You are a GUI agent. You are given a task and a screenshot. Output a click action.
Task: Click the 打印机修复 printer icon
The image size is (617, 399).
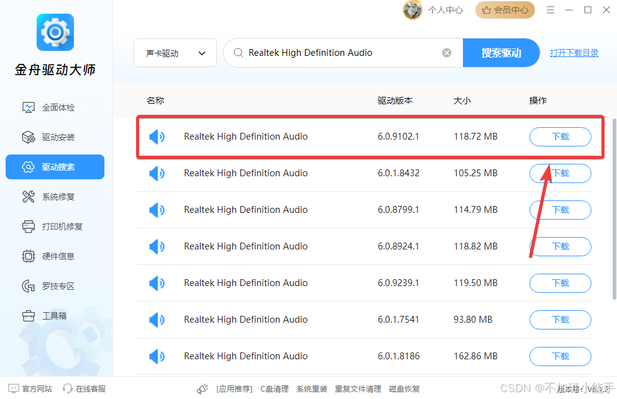click(x=29, y=226)
